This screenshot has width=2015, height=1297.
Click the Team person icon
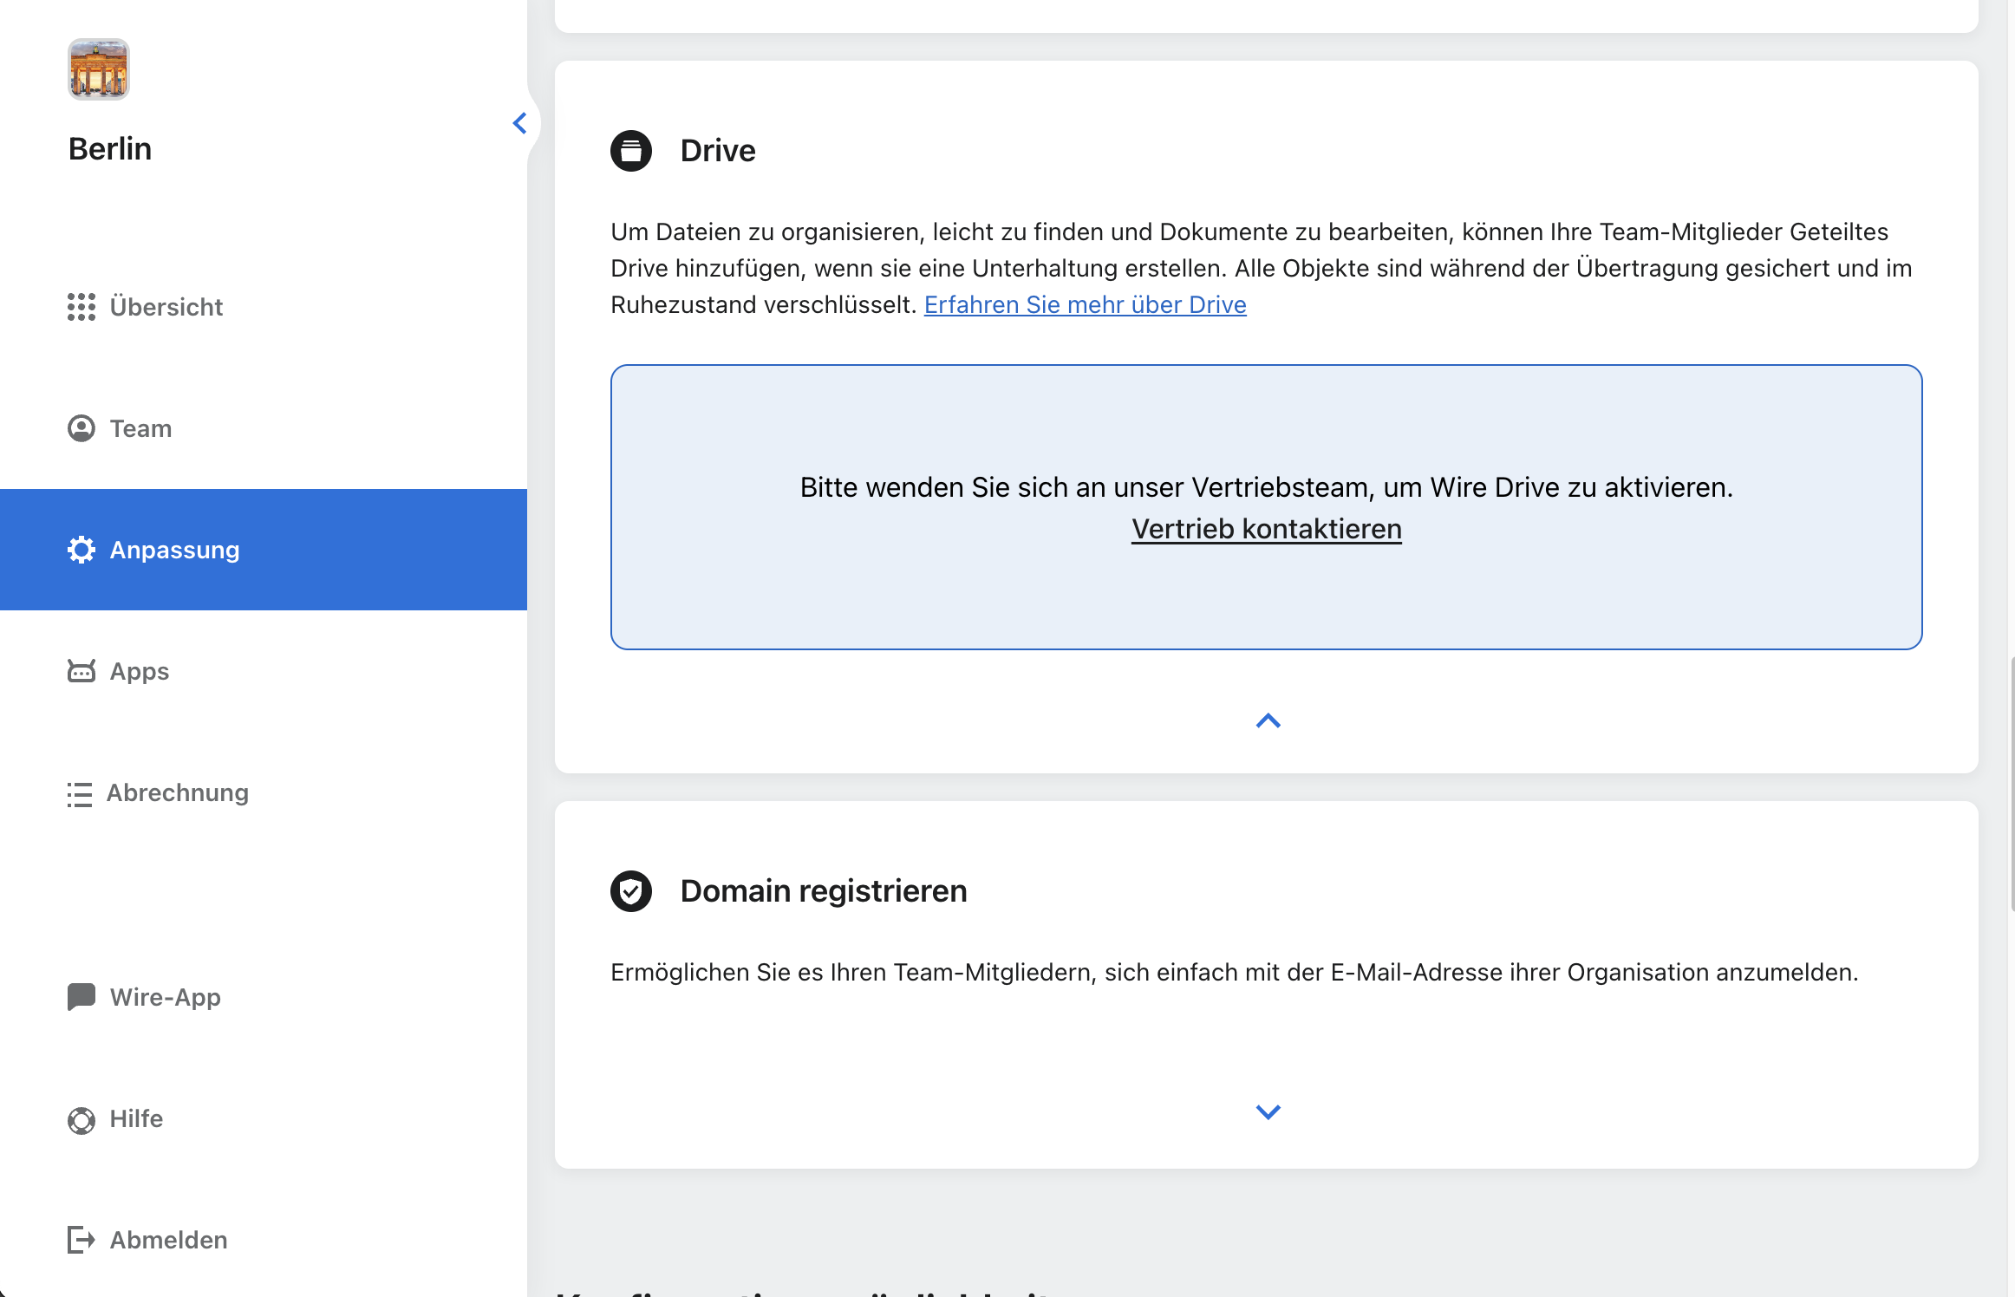click(x=82, y=428)
